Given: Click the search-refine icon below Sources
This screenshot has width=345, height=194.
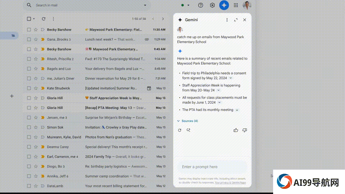Looking at the screenshot, I should click(x=188, y=130).
